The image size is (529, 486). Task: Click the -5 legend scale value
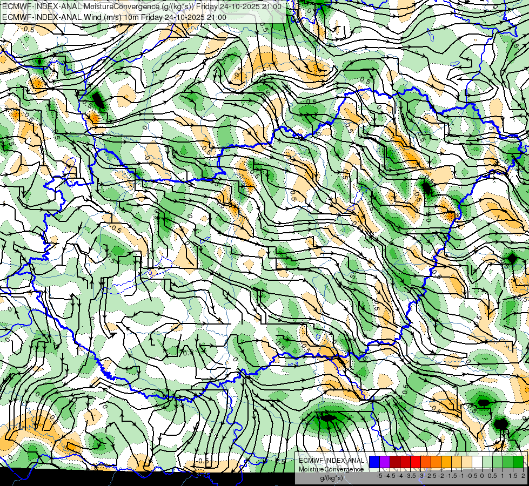click(x=379, y=476)
